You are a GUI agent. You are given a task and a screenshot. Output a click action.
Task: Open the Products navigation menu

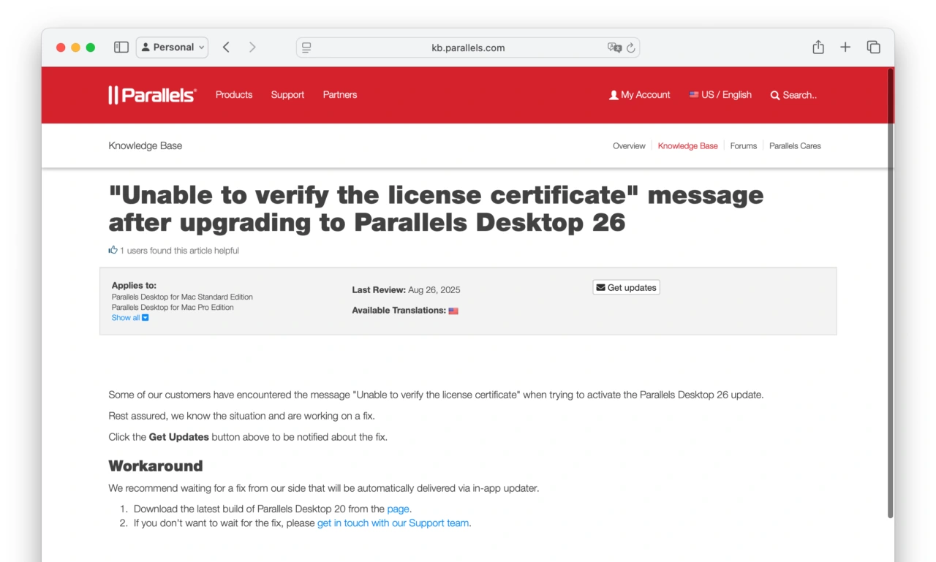(x=233, y=94)
